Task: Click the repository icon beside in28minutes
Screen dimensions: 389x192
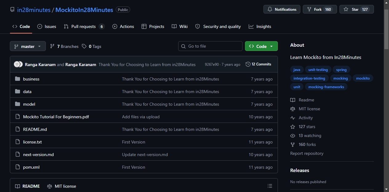Action: click(12, 10)
